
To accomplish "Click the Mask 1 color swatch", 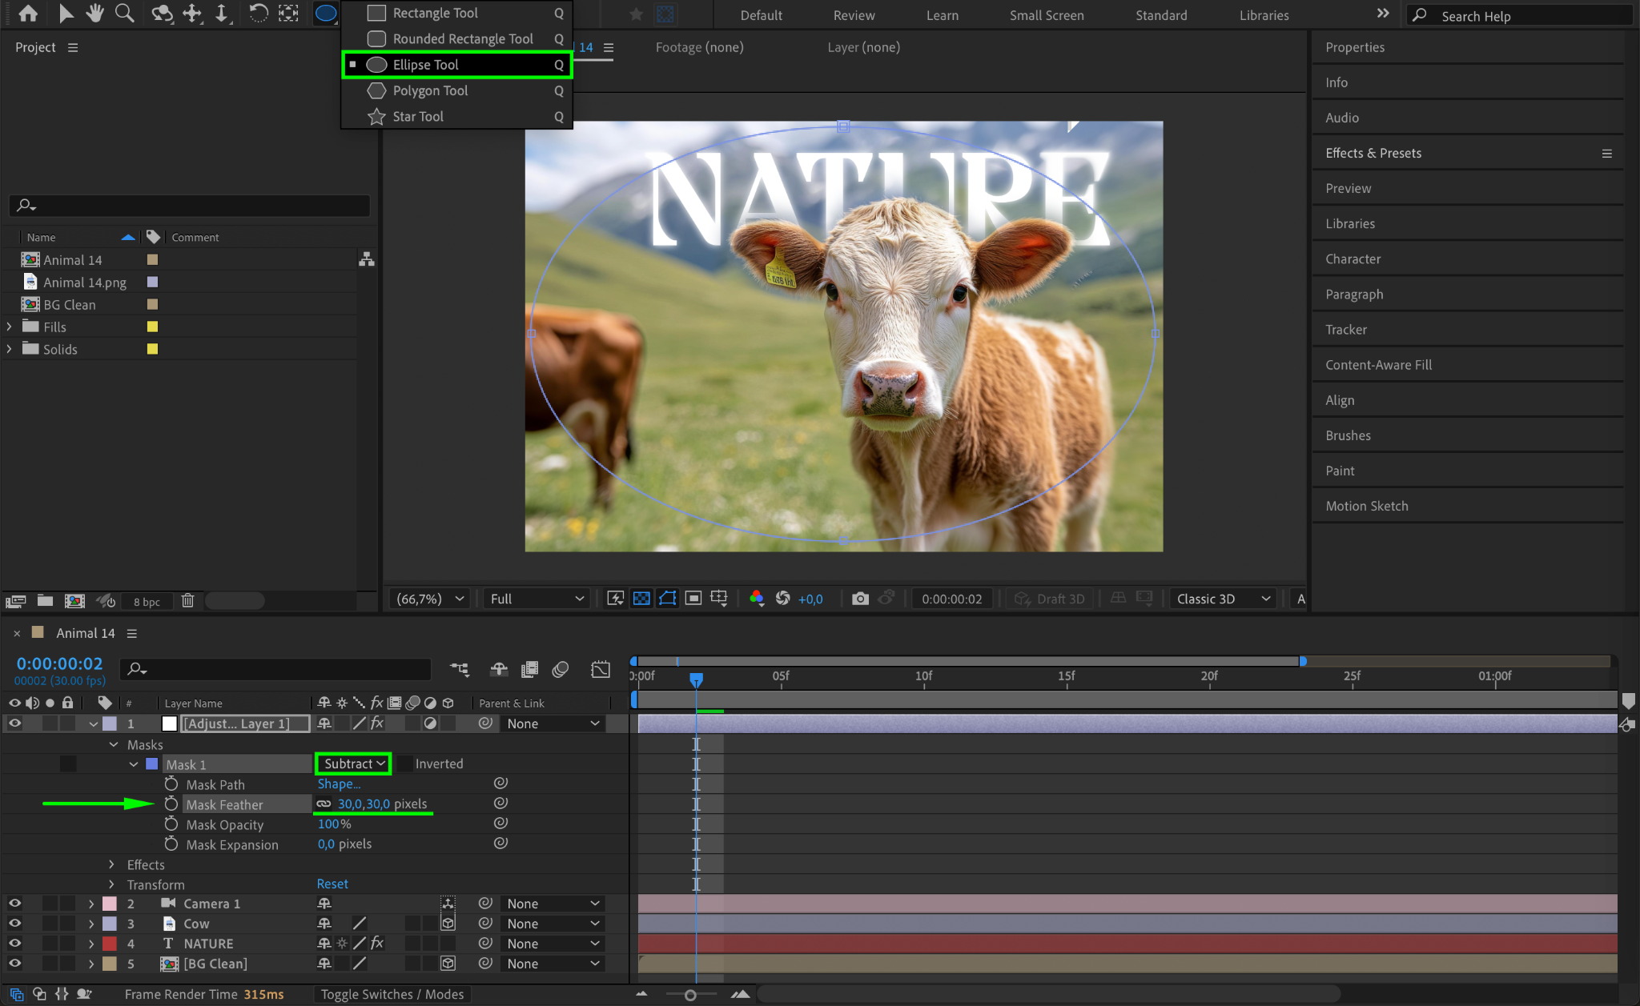I will (151, 764).
